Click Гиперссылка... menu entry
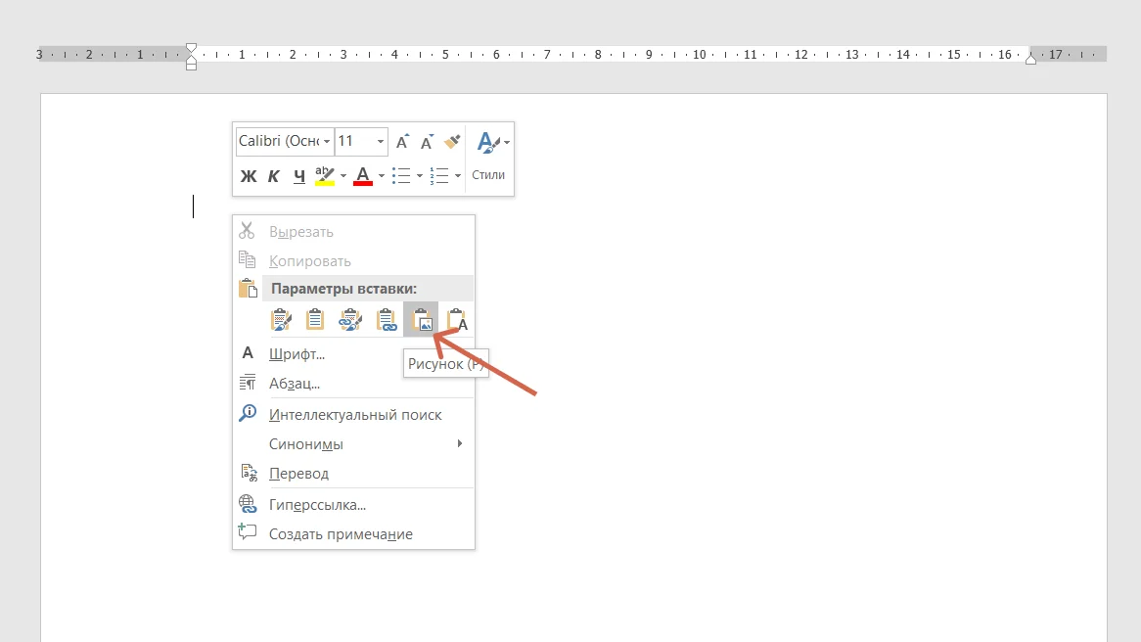 [x=317, y=505]
